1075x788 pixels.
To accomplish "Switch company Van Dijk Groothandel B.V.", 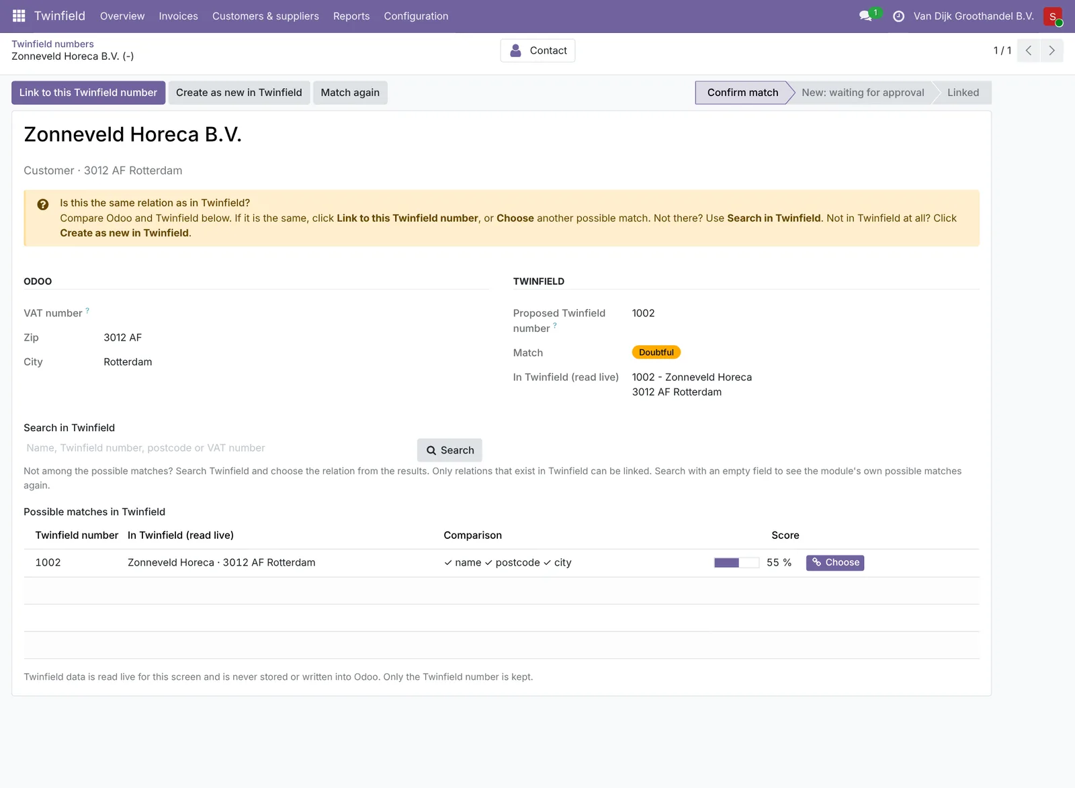I will coord(974,16).
